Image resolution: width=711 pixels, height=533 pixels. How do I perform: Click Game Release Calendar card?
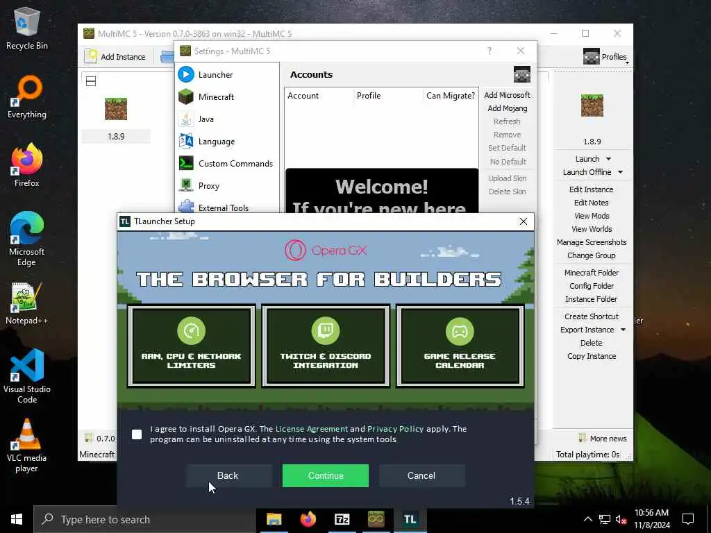[x=460, y=346]
